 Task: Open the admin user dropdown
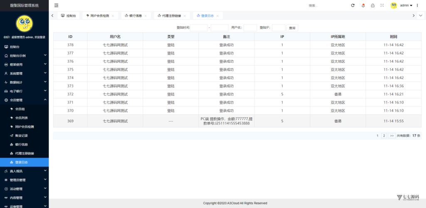click(406, 5)
